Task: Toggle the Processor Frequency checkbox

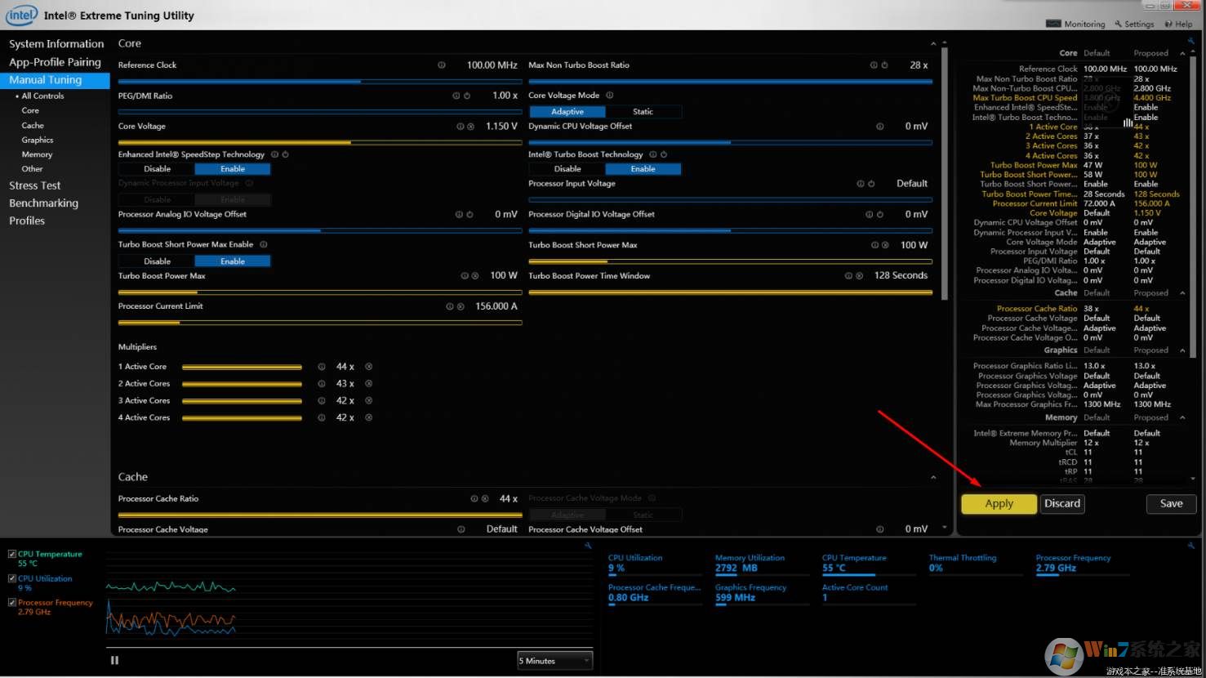Action: pos(12,603)
